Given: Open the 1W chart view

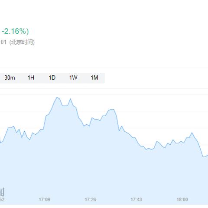Looking at the screenshot, I should [x=73, y=78].
